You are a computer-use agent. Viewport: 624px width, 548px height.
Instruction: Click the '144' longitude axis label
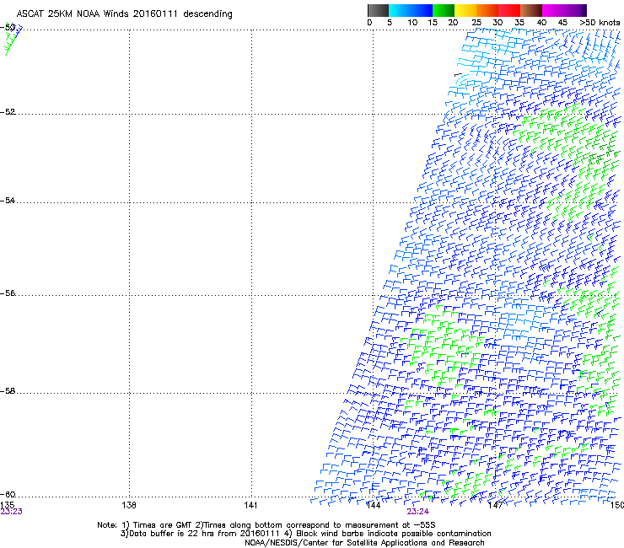[x=374, y=505]
